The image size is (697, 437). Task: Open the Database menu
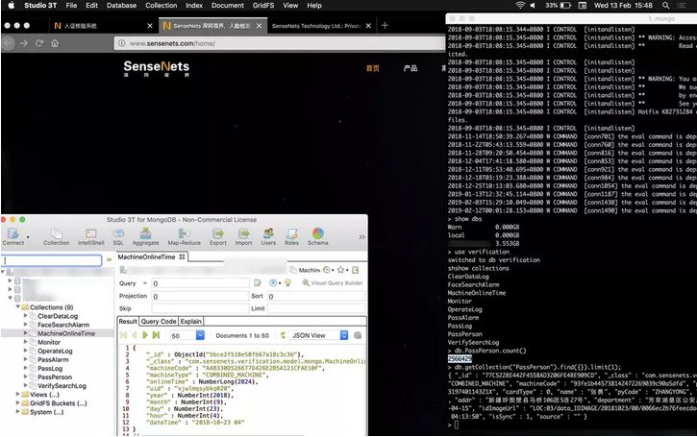[x=121, y=6]
